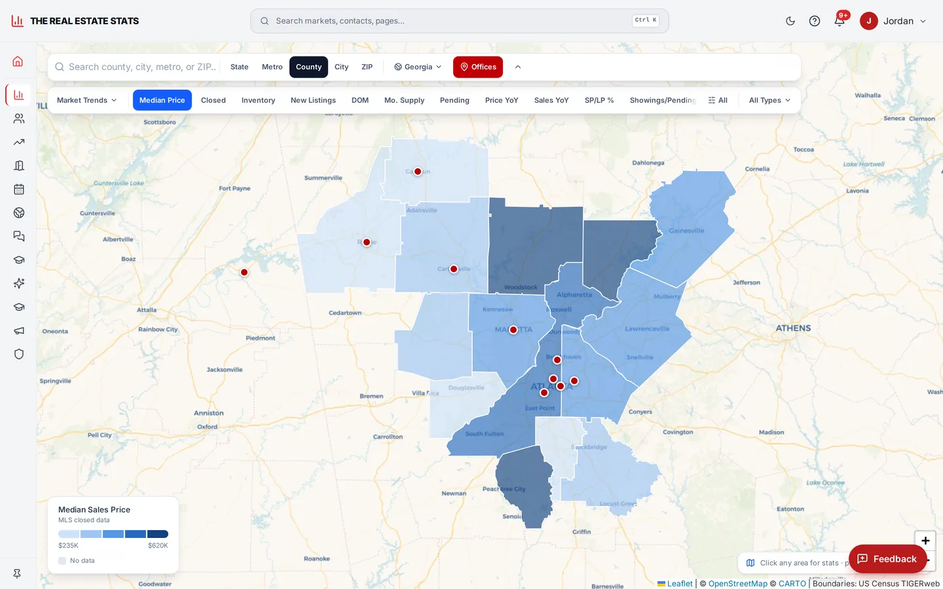Open the Home icon in the sidebar
The width and height of the screenshot is (943, 589).
pyautogui.click(x=18, y=62)
